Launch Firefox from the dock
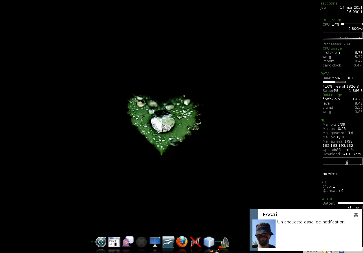Image resolution: width=363 pixels, height=253 pixels. [182, 242]
